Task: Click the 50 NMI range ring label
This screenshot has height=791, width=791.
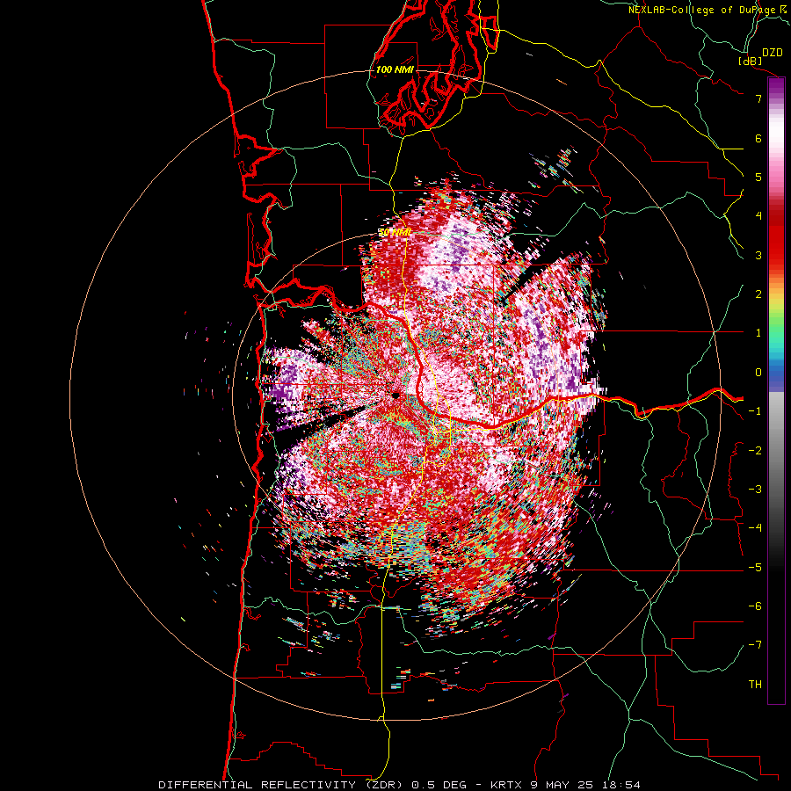Action: [x=395, y=233]
